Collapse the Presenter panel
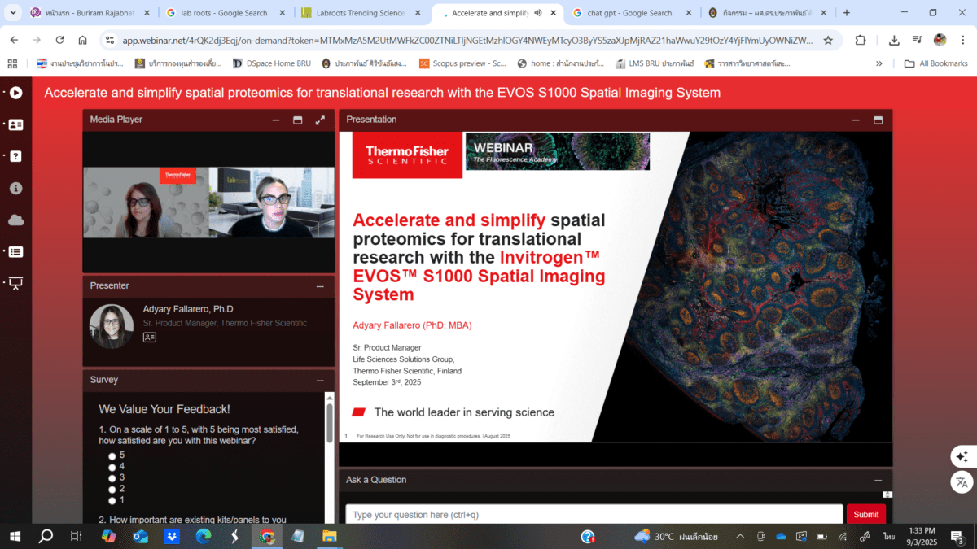The image size is (977, 549). click(320, 286)
